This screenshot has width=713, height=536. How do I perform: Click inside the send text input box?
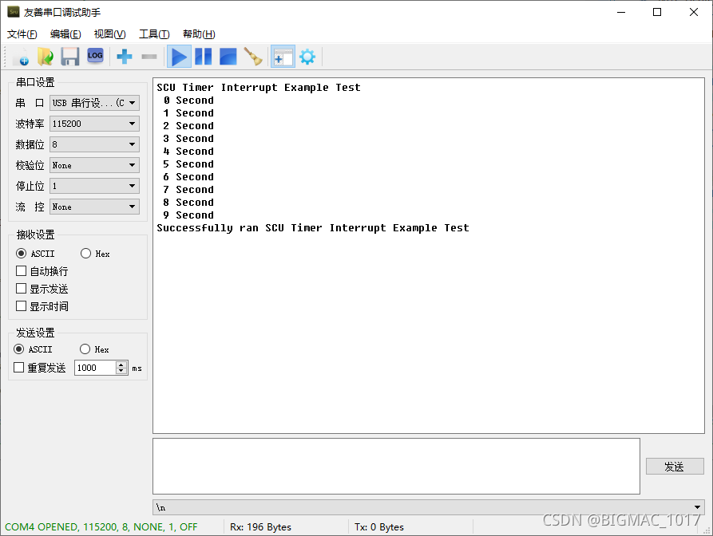[397, 466]
